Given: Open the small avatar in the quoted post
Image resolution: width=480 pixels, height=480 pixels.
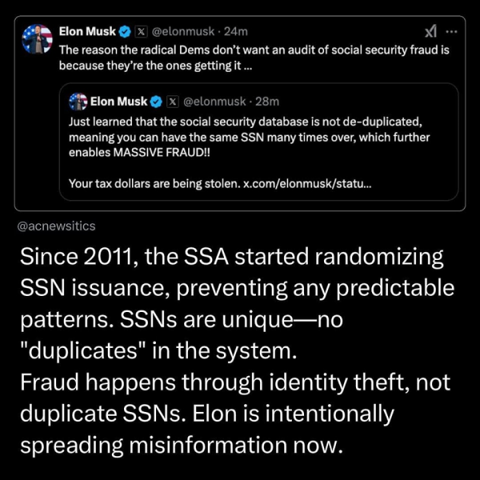Looking at the screenshot, I should [x=78, y=102].
